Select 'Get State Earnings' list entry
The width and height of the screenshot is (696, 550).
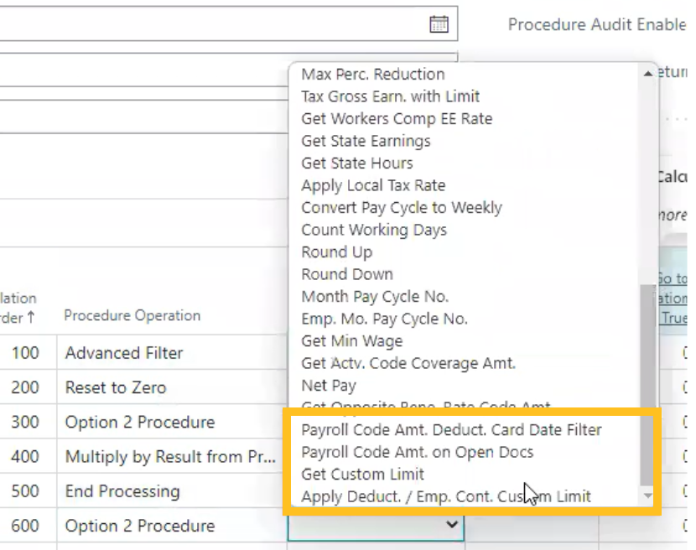pos(366,141)
